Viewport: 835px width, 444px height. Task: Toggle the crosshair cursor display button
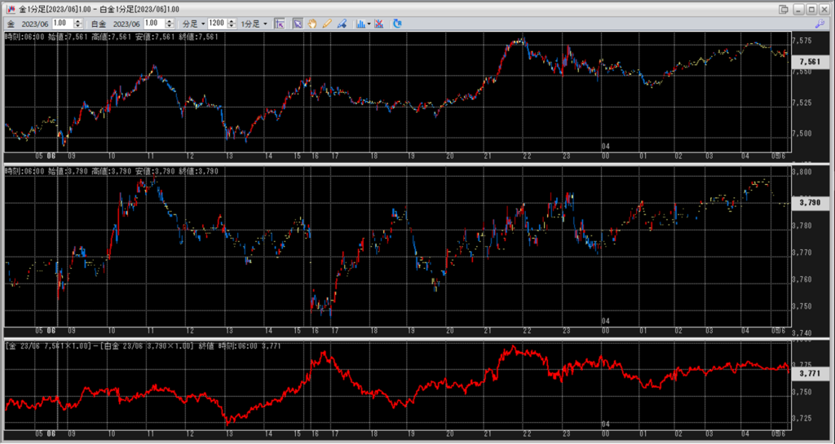click(x=280, y=24)
